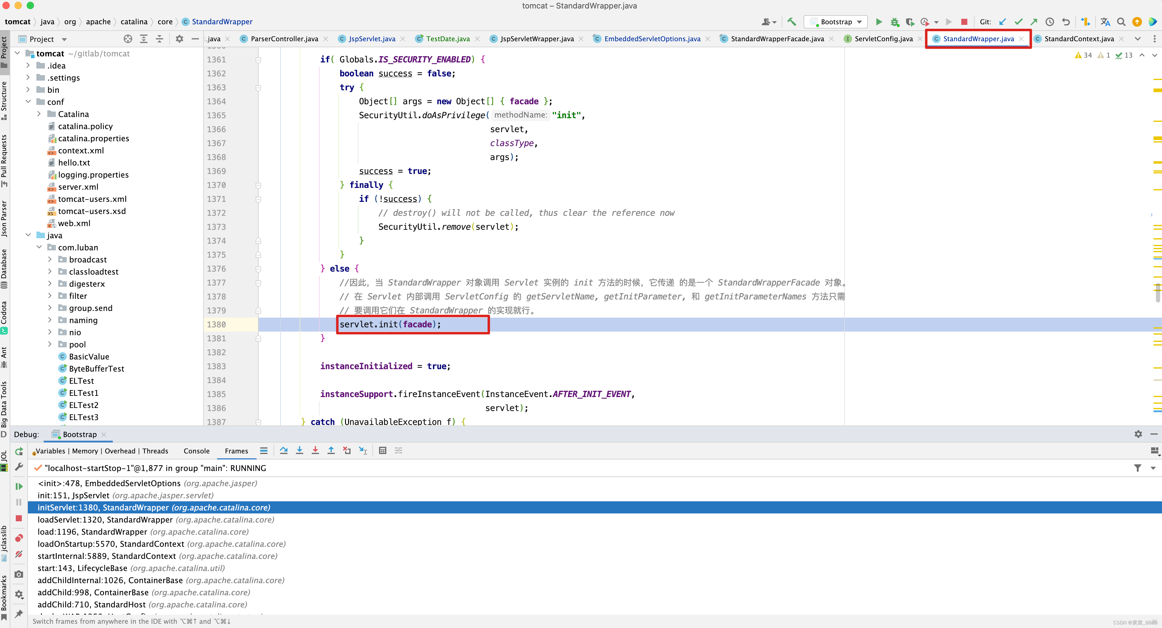Switch to the Console debug tab
1162x628 pixels.
(196, 451)
